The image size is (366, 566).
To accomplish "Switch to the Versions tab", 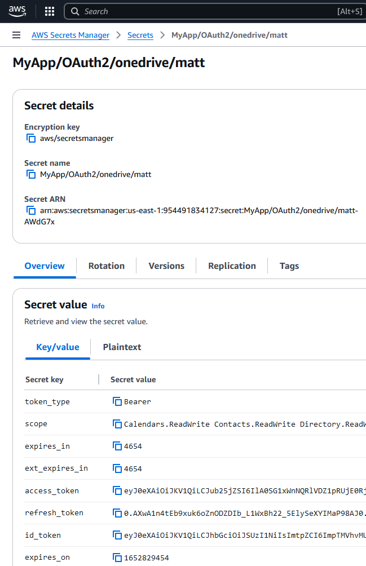I will point(166,266).
